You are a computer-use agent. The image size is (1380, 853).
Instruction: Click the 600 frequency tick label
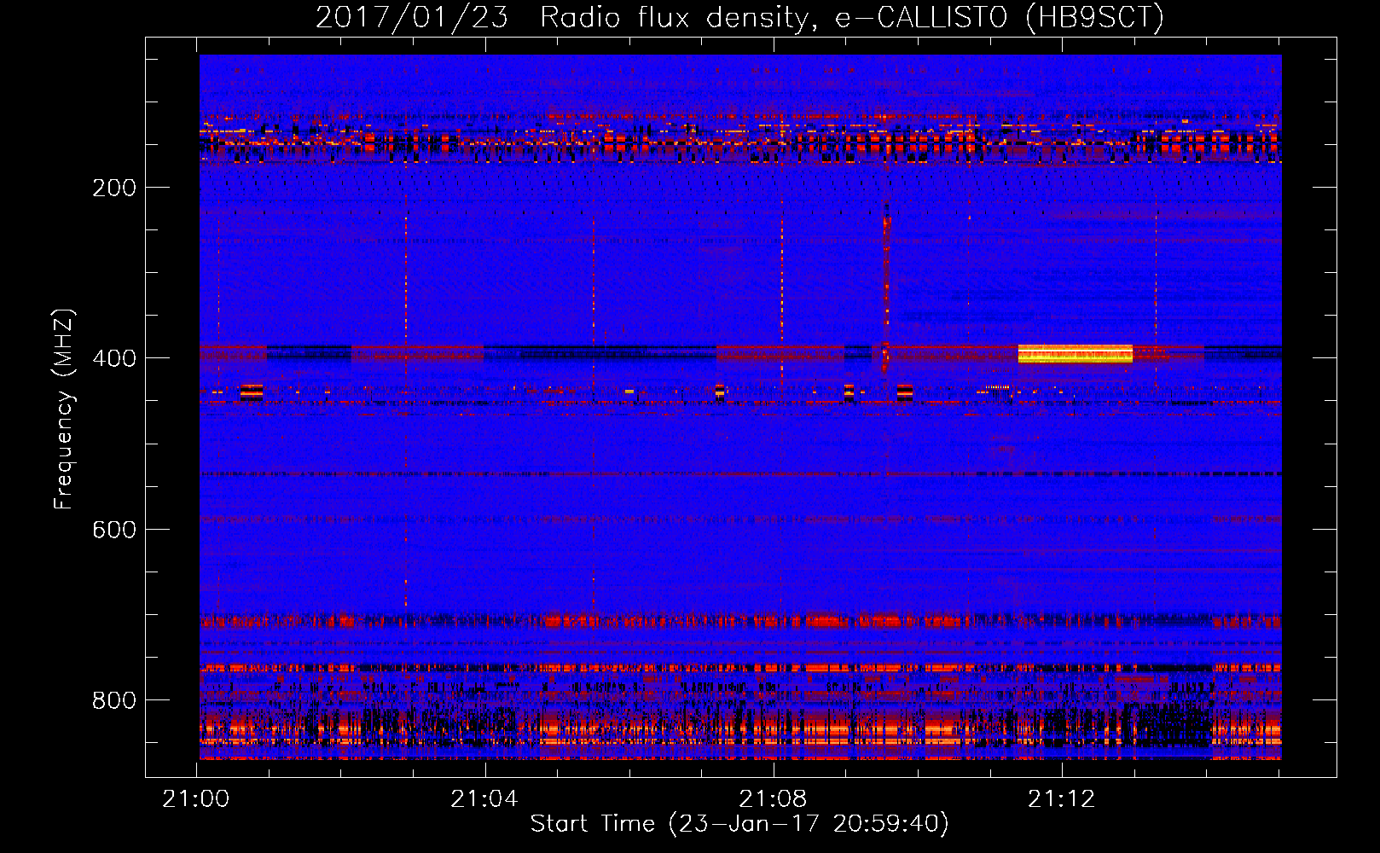[114, 530]
